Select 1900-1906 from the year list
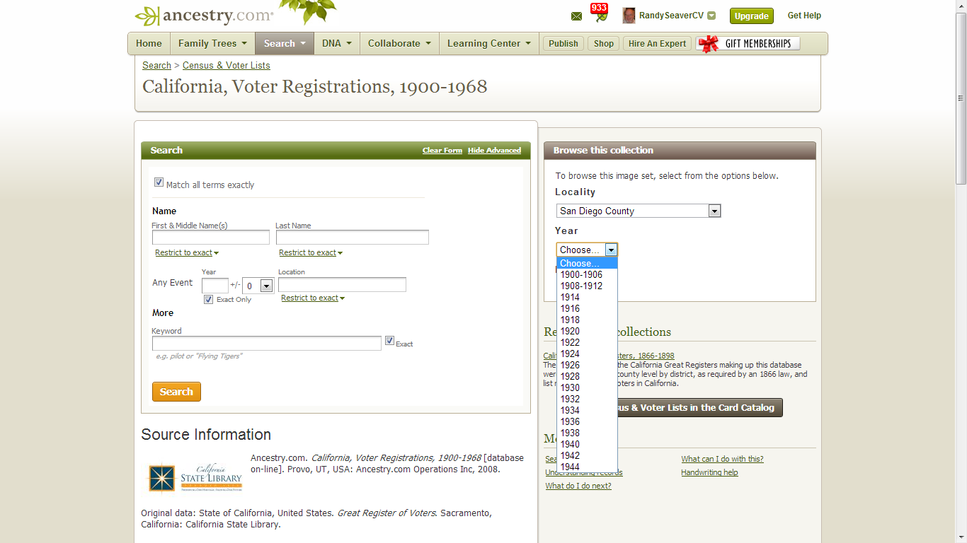This screenshot has width=967, height=543. pyautogui.click(x=587, y=274)
